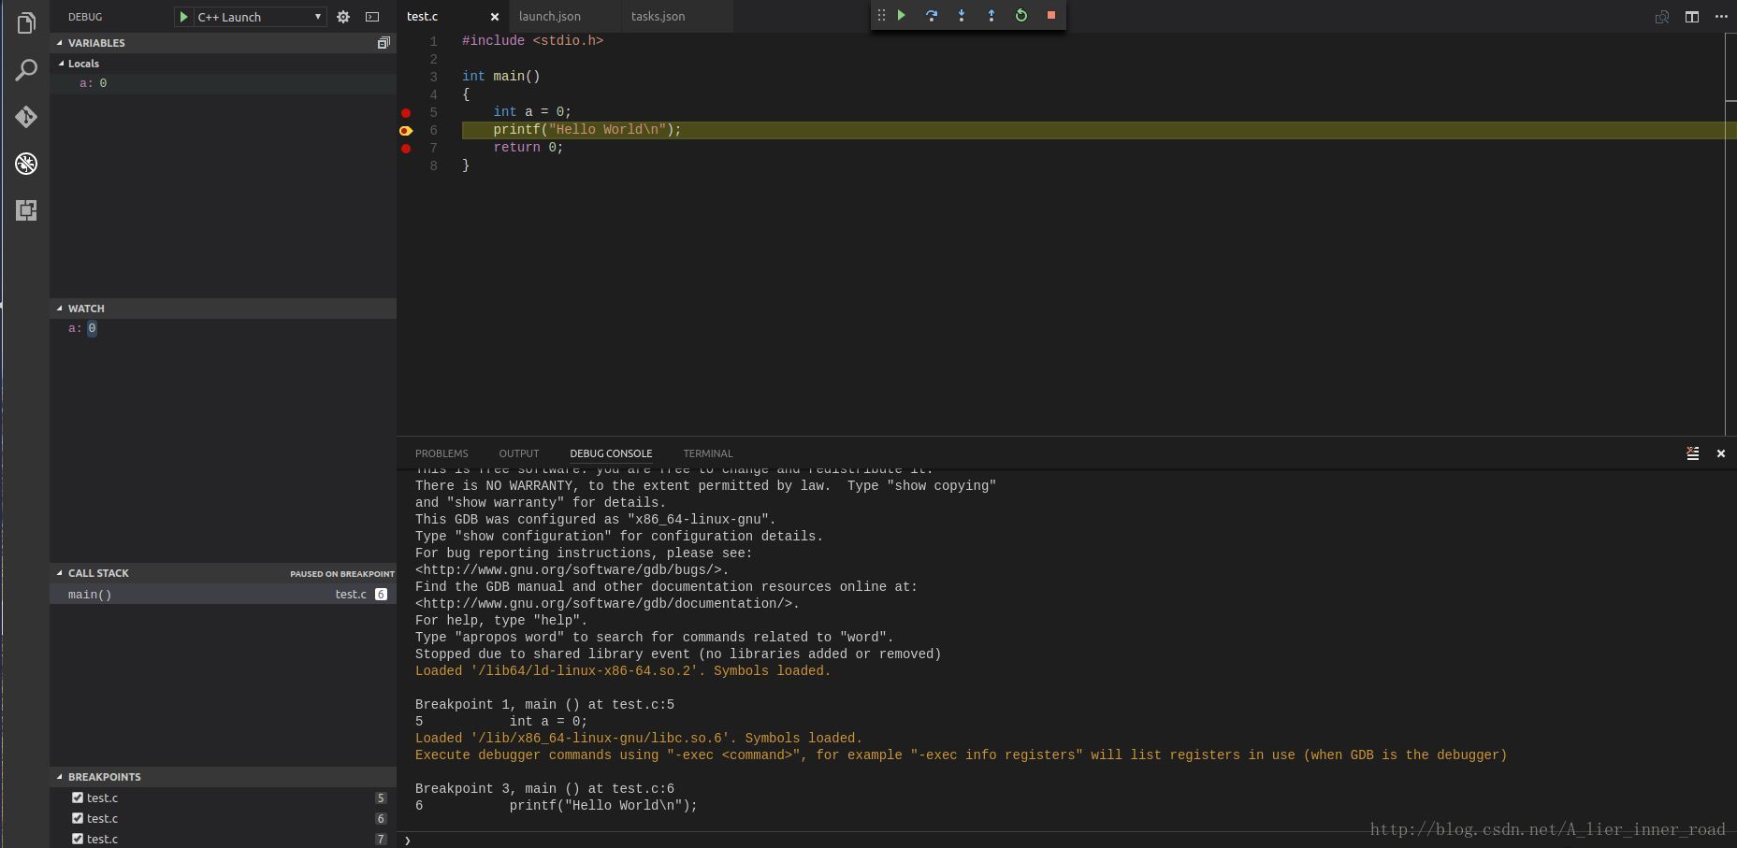Collapse the Breakpoints section
The image size is (1737, 848).
click(x=224, y=777)
